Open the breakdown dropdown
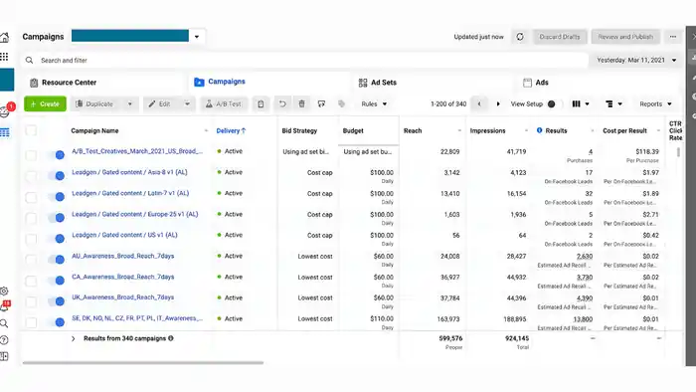 613,103
